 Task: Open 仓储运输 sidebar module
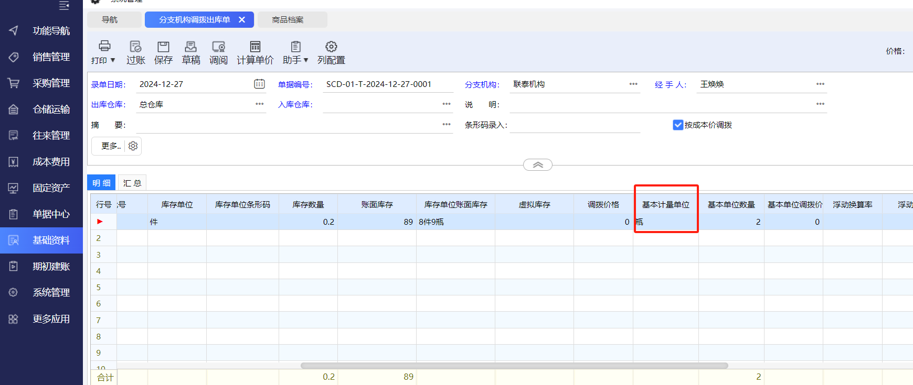[x=41, y=109]
